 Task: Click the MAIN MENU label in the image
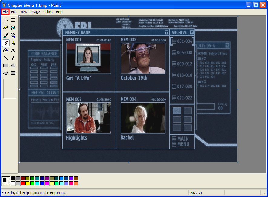click(x=183, y=141)
